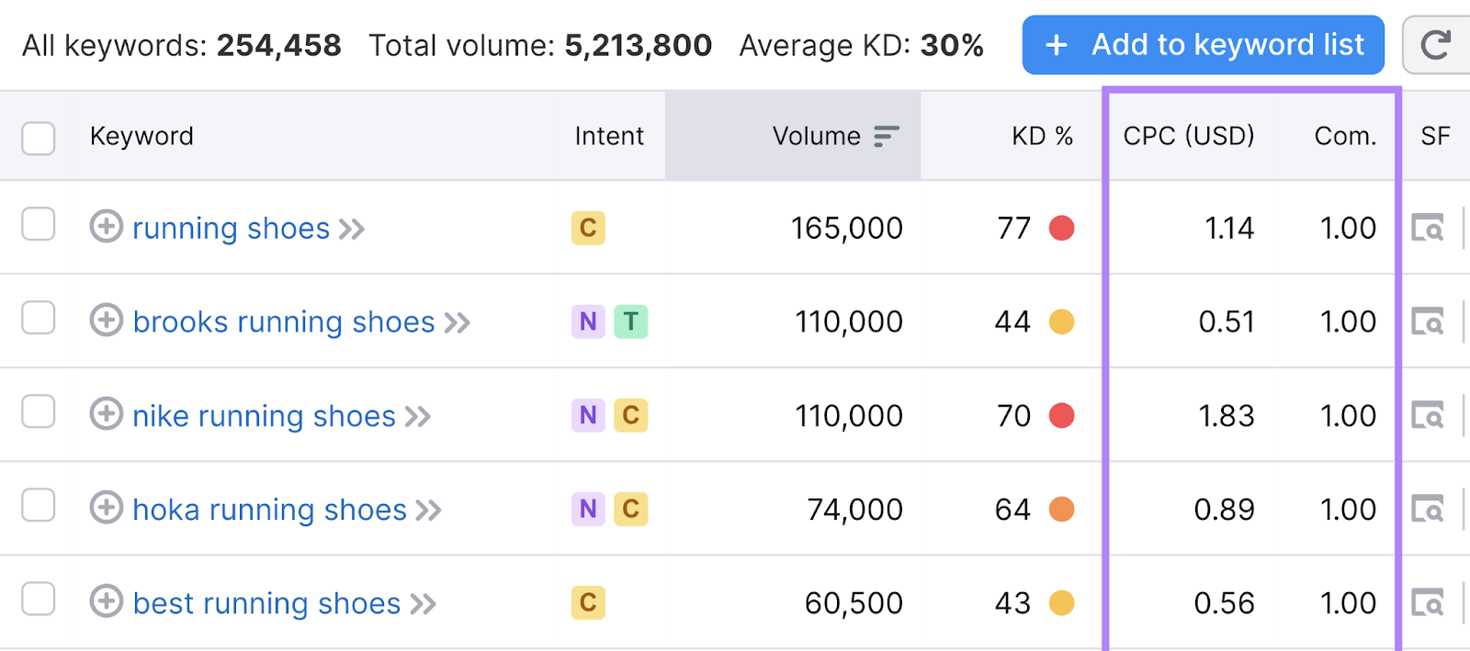Expand double chevron after best running shoes
Viewport: 1470px width, 651px height.
pyautogui.click(x=424, y=603)
